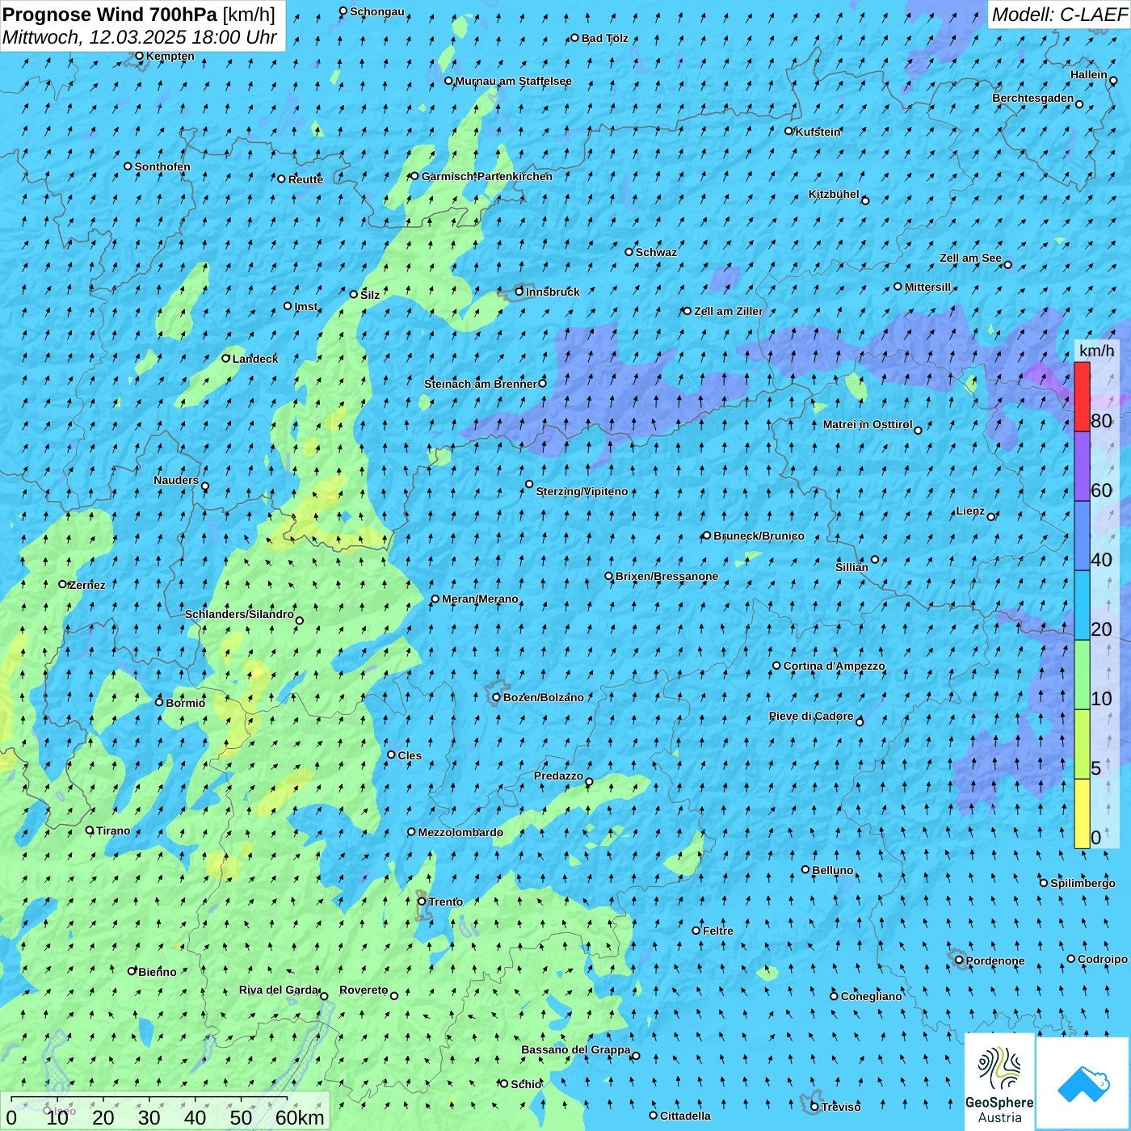
Task: Click the 'Sterzing/Vipiteno' label
Action: click(582, 491)
